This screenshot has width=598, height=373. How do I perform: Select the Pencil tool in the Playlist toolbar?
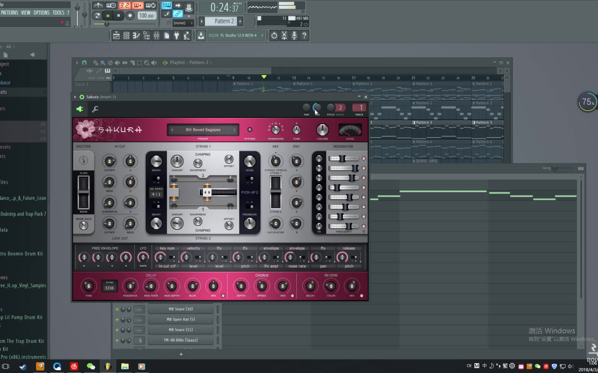96,63
